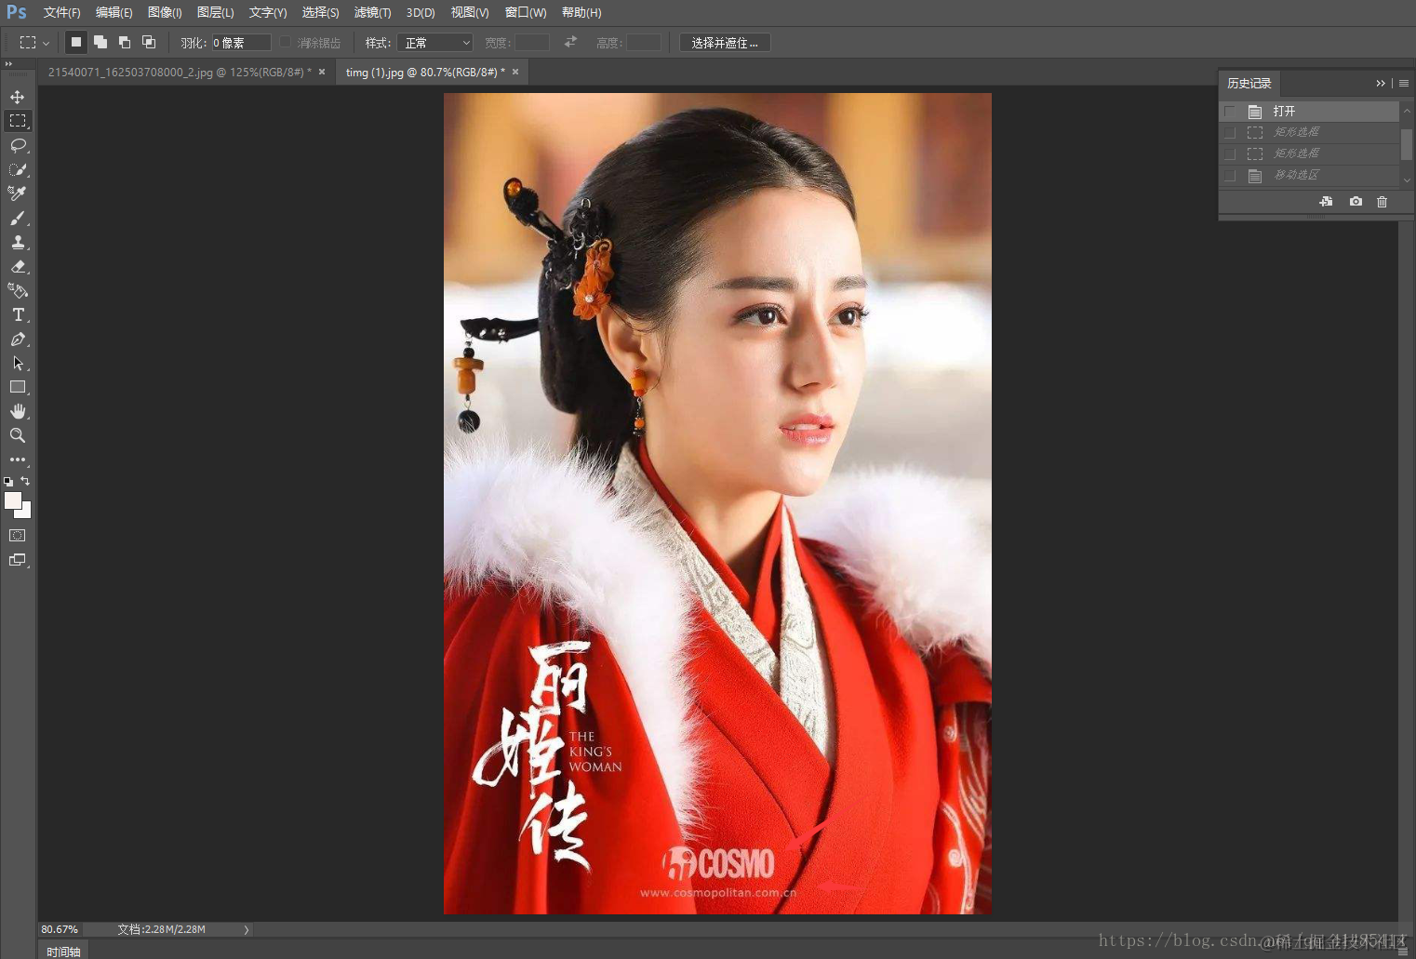Viewport: 1416px width, 959px height.
Task: Select the 历史记录 panel tab
Action: 1249,84
